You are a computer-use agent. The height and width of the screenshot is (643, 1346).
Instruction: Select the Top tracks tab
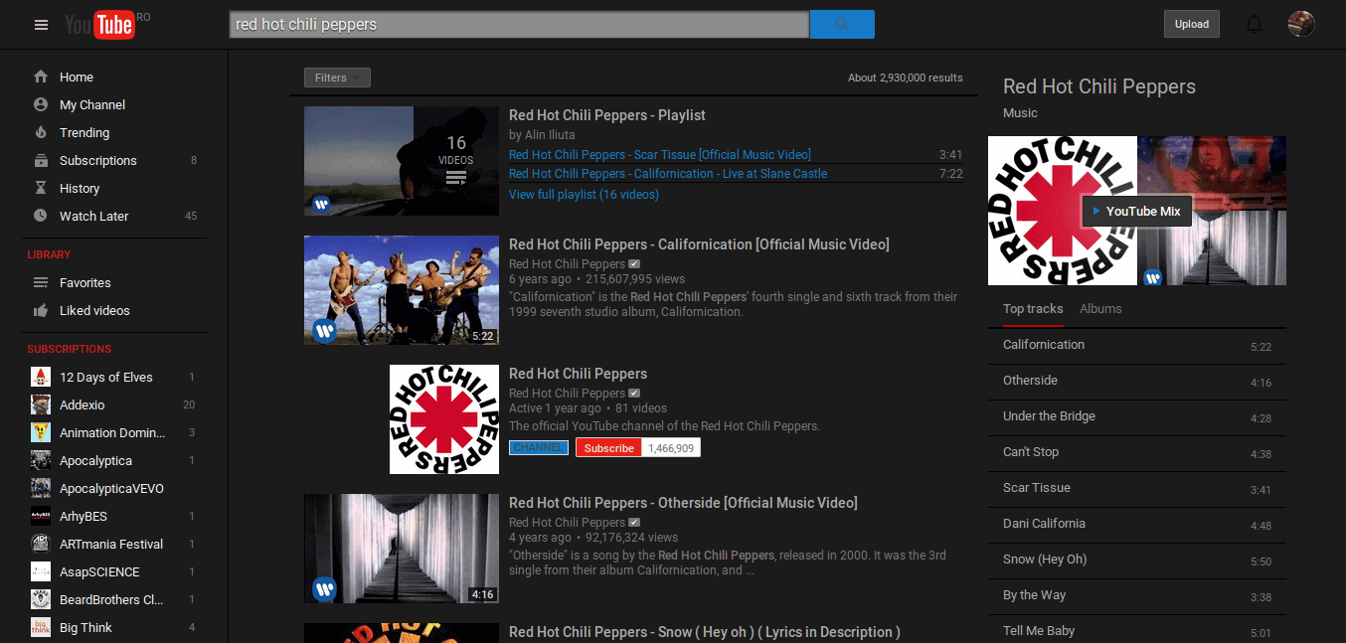[x=1033, y=309]
